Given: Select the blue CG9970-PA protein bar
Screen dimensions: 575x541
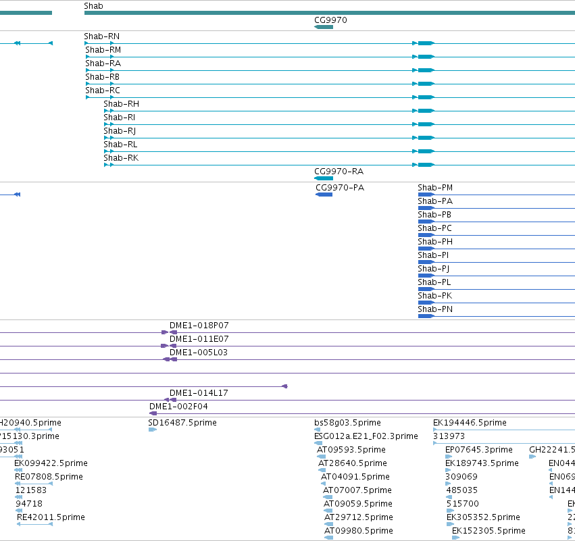Looking at the screenshot, I should (324, 195).
